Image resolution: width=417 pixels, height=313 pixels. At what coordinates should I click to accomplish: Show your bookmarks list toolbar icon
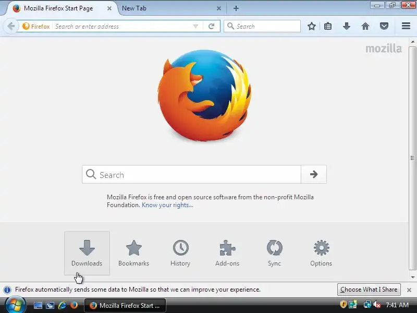point(328,26)
